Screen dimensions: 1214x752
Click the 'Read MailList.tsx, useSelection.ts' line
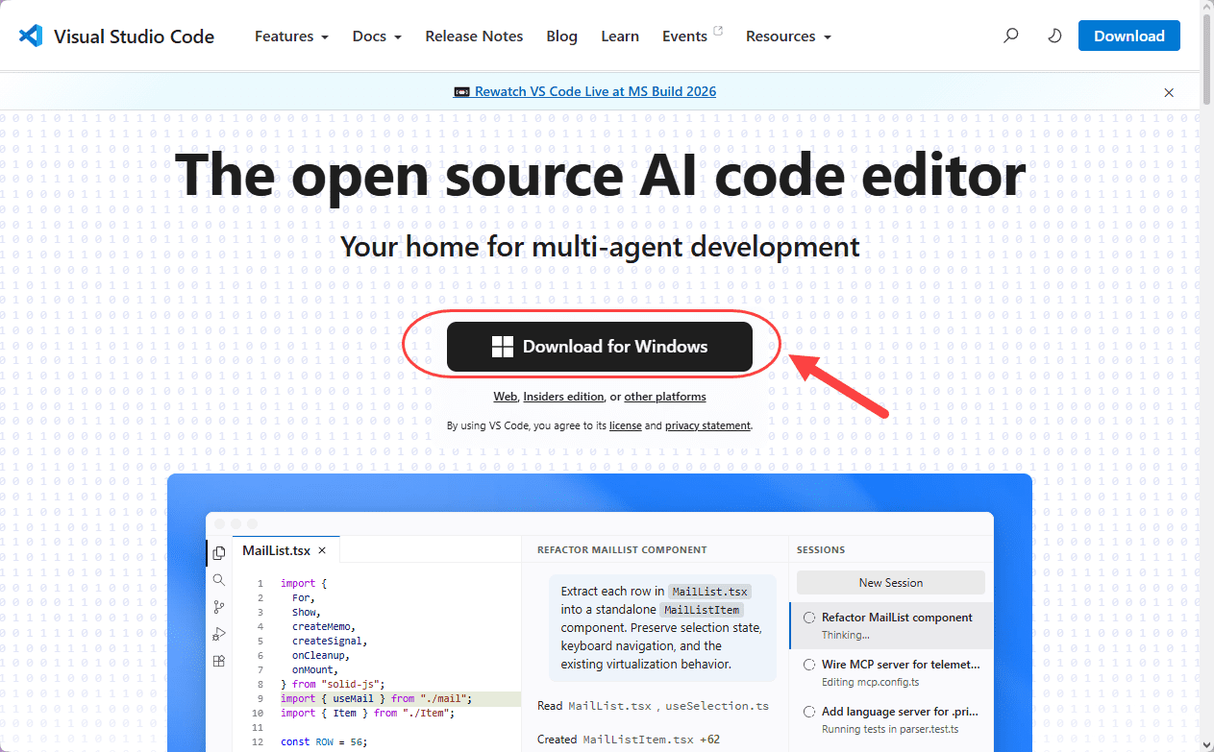[x=653, y=706]
